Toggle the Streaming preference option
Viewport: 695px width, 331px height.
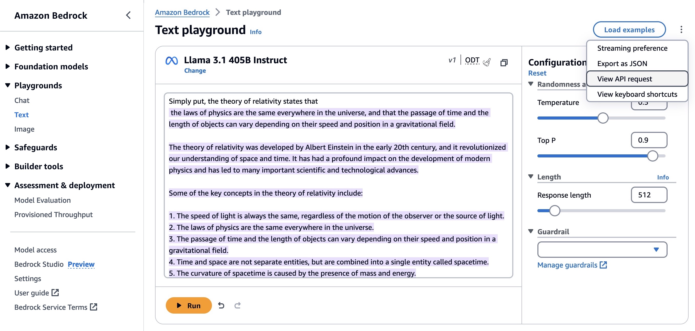(x=632, y=48)
